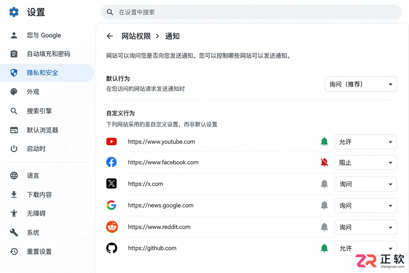Click the GitHub site favicon
Image resolution: width=409 pixels, height=273 pixels.
point(112,248)
